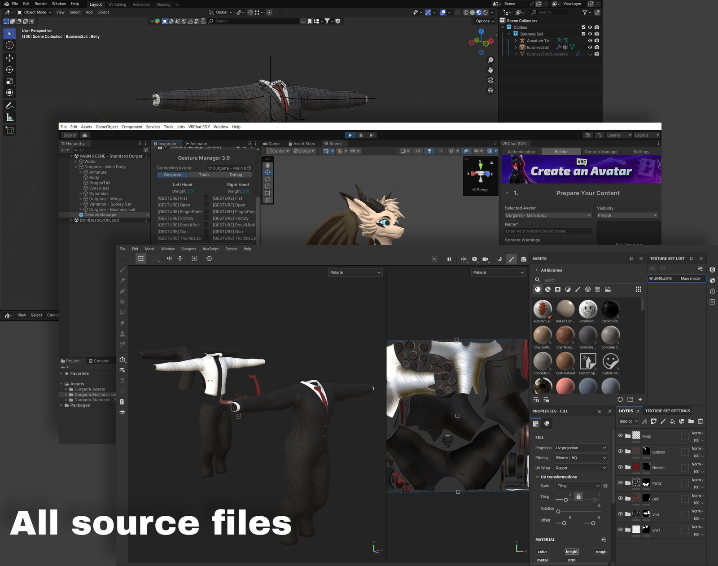Click the search icon in Unity's toolbar
This screenshot has height=566, width=718.
[x=599, y=135]
